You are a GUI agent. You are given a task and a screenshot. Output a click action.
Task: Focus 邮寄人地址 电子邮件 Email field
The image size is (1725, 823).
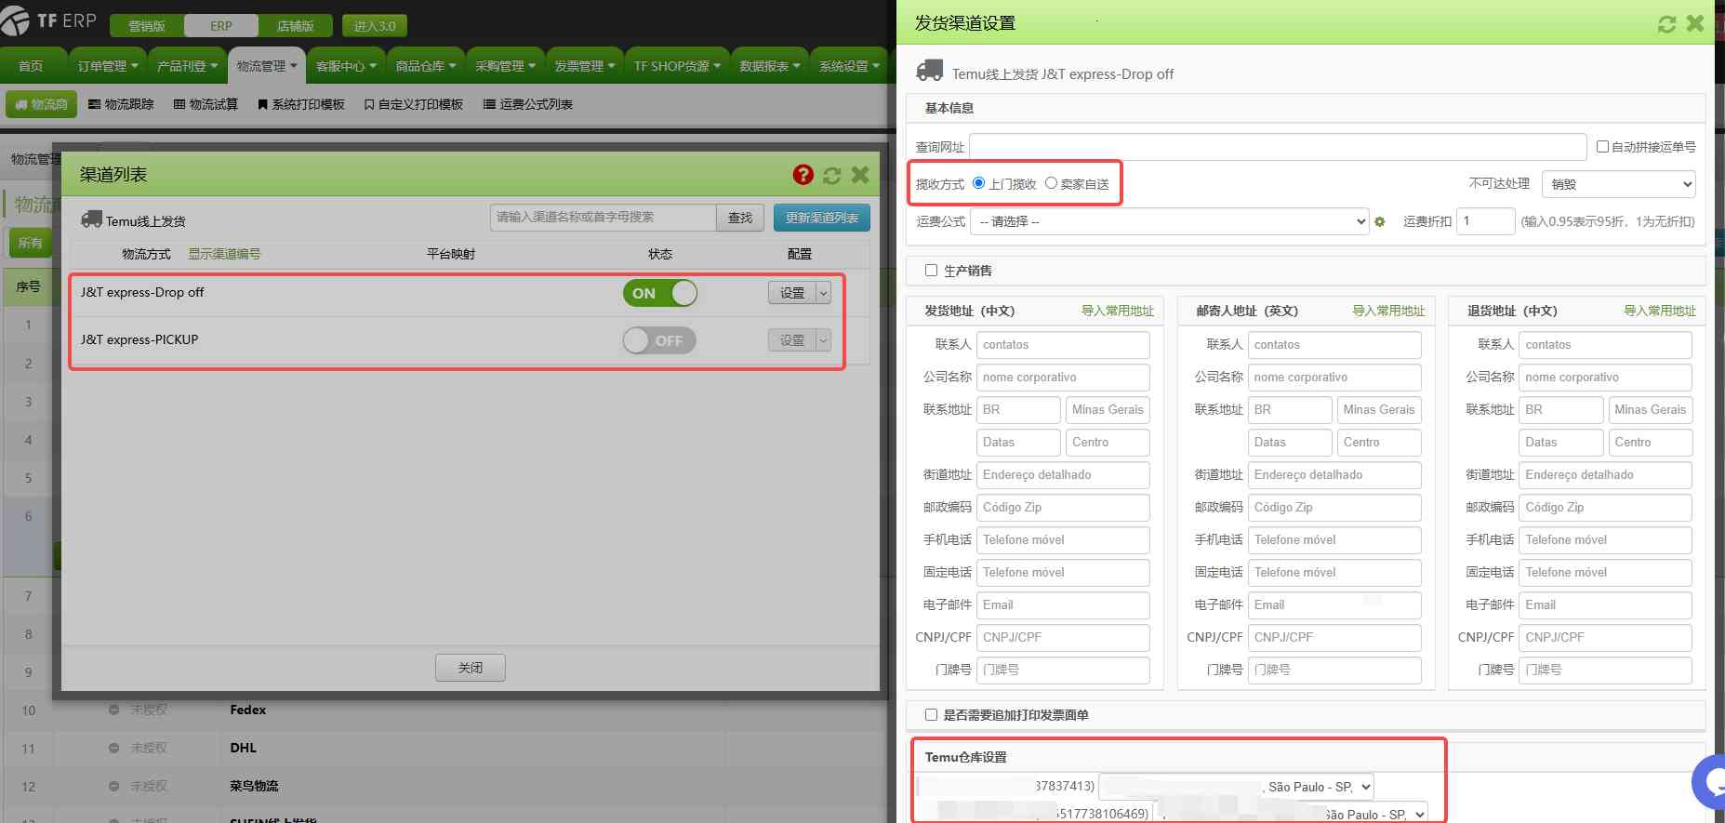pos(1334,605)
